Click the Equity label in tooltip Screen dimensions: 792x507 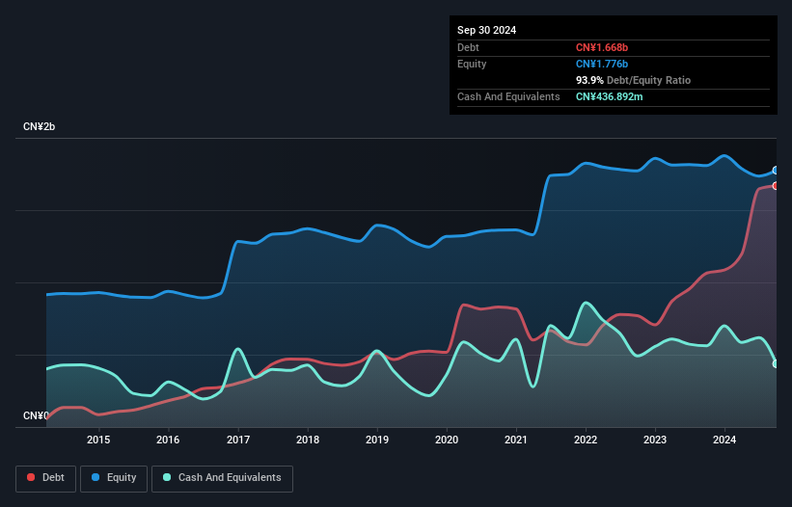coord(472,64)
